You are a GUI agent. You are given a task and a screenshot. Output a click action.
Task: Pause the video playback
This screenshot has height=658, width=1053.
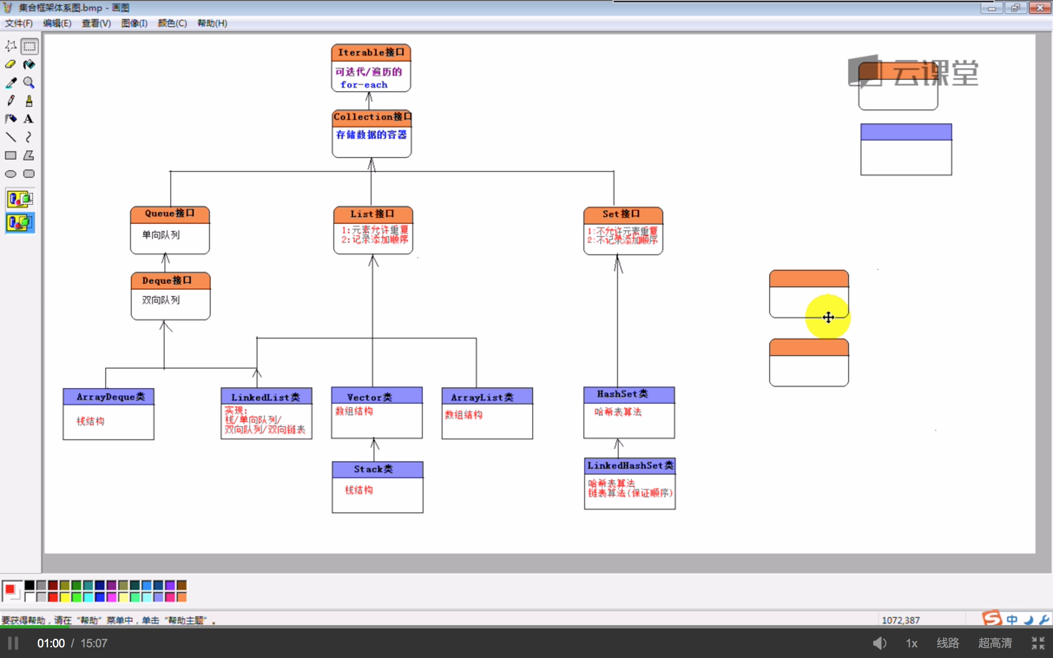[13, 643]
